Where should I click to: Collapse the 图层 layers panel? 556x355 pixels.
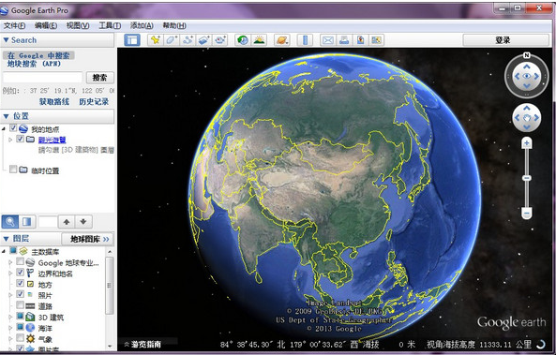6,239
